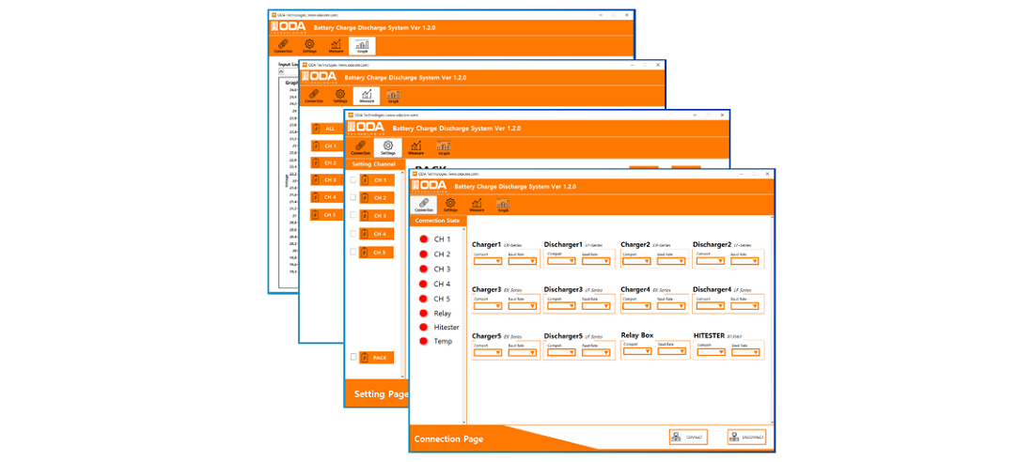Tick the CH 1 checkbox in Setting Channel
Screen dimensions: 1034x462
click(352, 179)
